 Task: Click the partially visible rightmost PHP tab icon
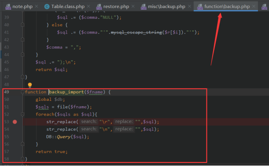[x=265, y=7]
